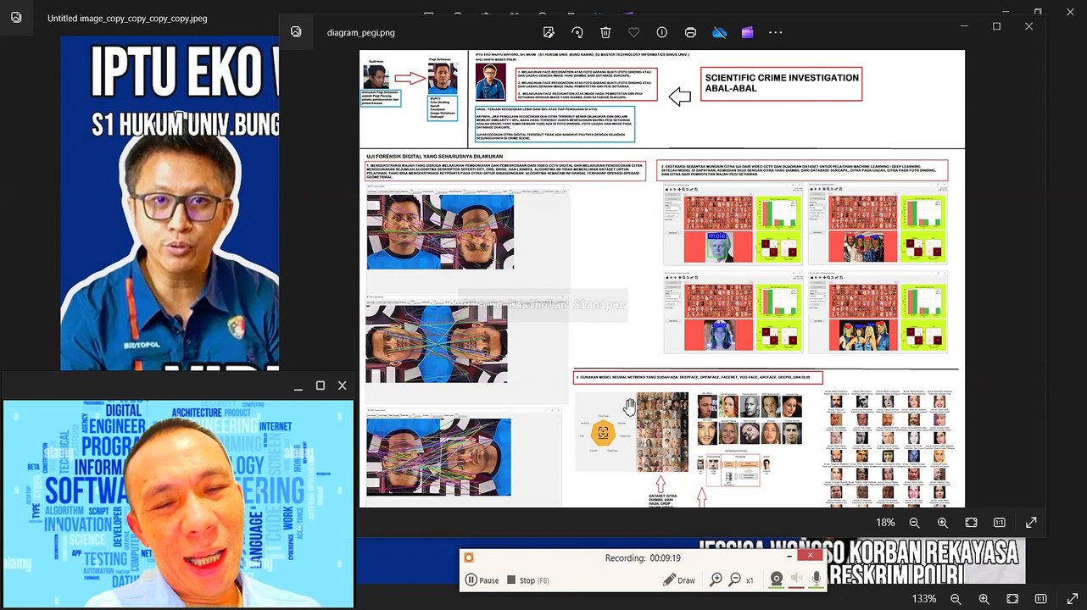The image size is (1087, 610).
Task: Open the three-dot more options menu
Action: [x=776, y=32]
